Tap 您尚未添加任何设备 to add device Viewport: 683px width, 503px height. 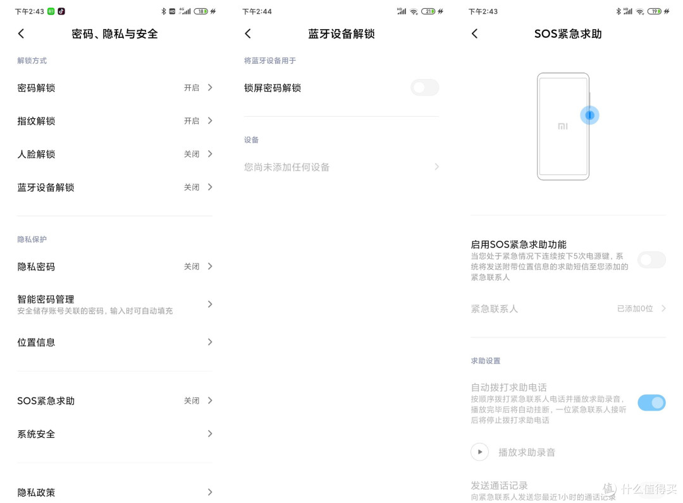pyautogui.click(x=341, y=167)
